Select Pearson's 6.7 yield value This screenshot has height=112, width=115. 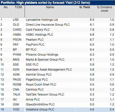click(92, 40)
